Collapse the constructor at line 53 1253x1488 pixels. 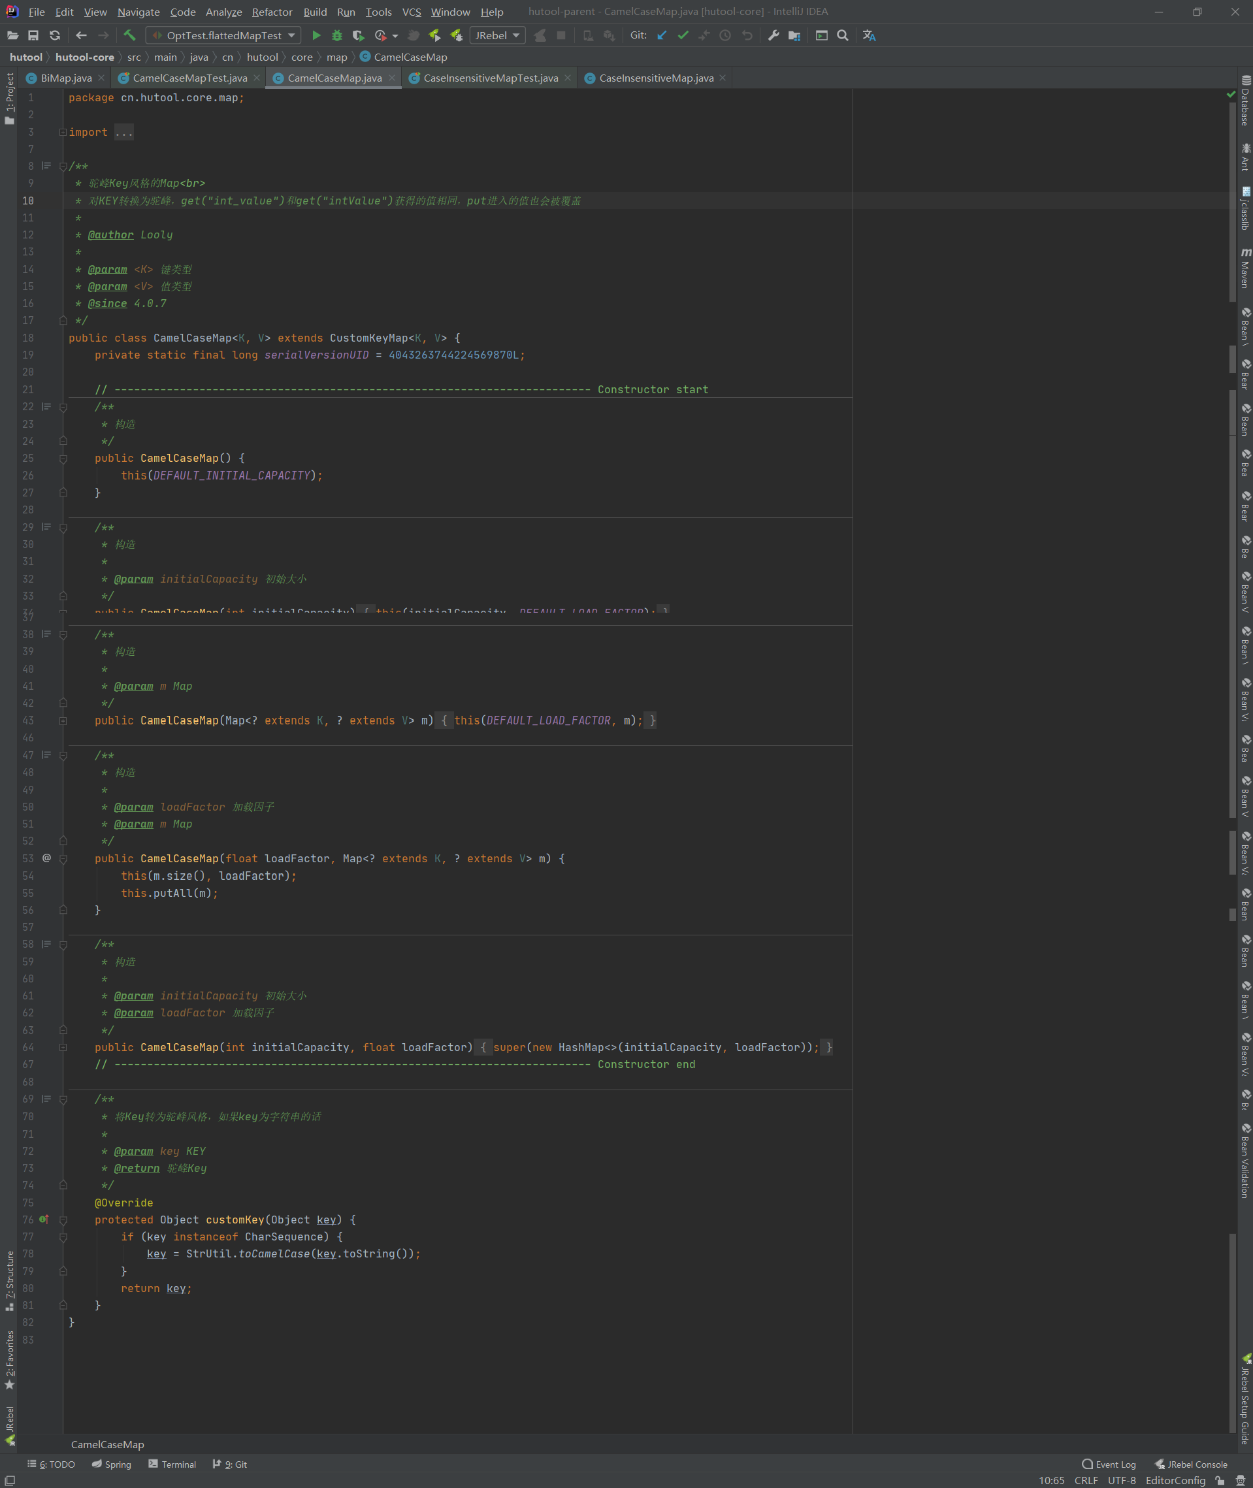click(x=63, y=859)
